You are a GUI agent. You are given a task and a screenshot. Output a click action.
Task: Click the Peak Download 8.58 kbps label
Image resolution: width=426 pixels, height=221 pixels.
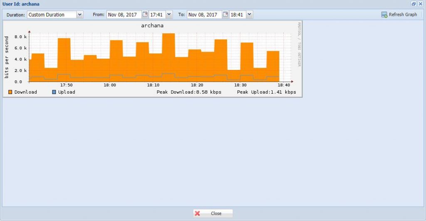(x=189, y=92)
